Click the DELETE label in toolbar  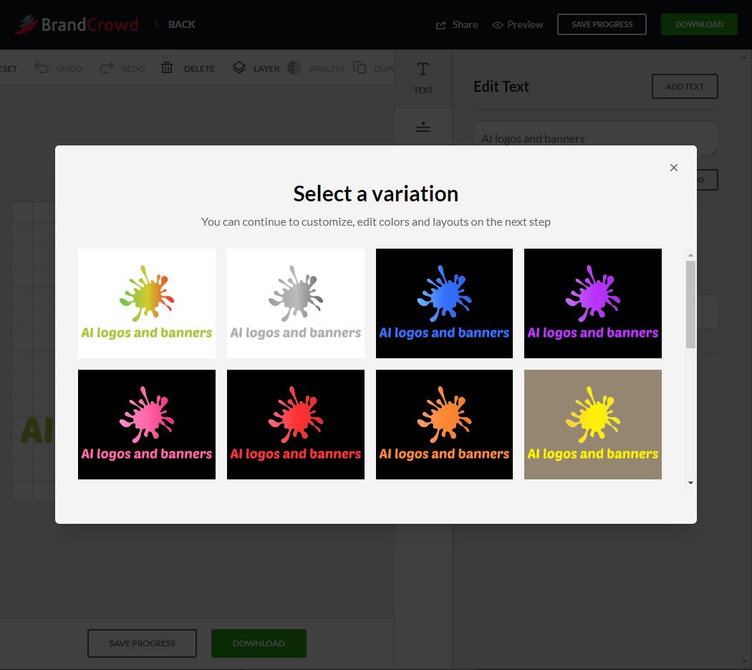(200, 69)
